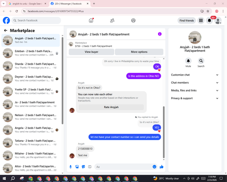
Task: Click 'So it's not in Ohio?' message from Anyjah
Action: pos(89,88)
